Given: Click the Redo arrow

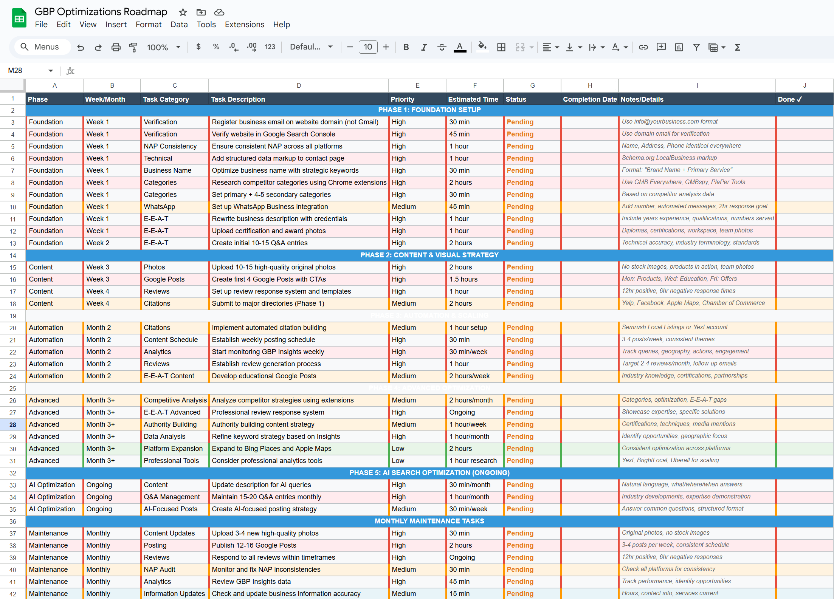Looking at the screenshot, I should pyautogui.click(x=98, y=47).
